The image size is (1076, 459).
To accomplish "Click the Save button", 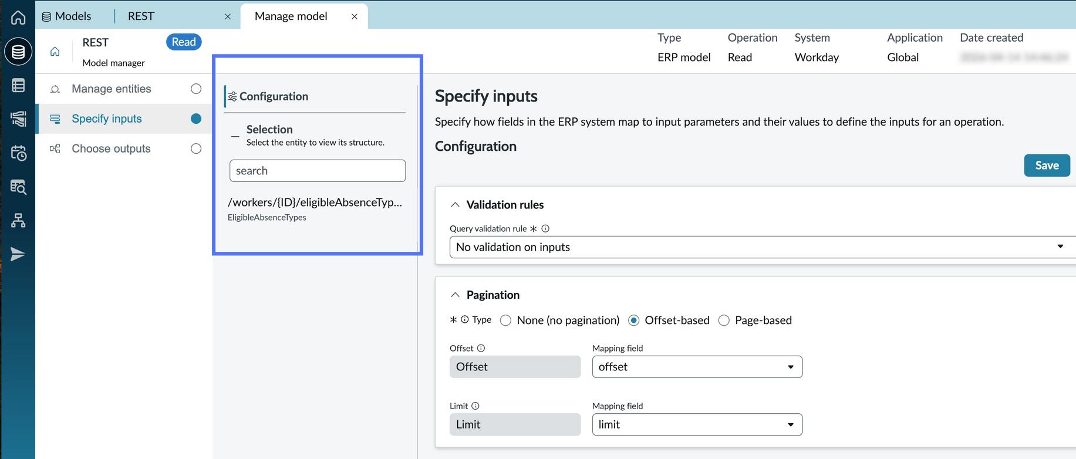I will click(1047, 166).
